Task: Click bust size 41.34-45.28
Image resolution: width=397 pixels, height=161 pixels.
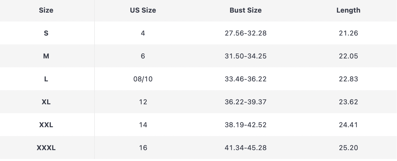Action: click(x=246, y=148)
